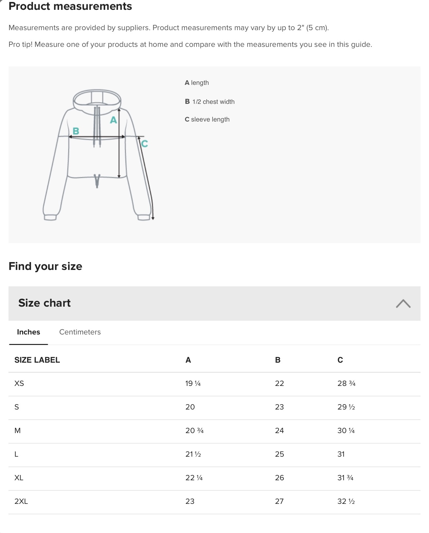Click the teal A label on the hoodie
Screen dimensions: 429x533
[x=113, y=121]
